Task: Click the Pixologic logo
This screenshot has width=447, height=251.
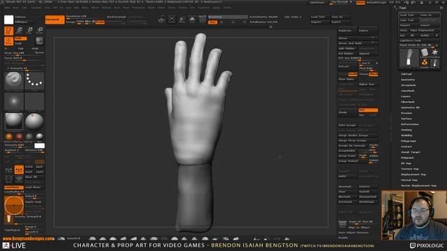Action: 427,245
